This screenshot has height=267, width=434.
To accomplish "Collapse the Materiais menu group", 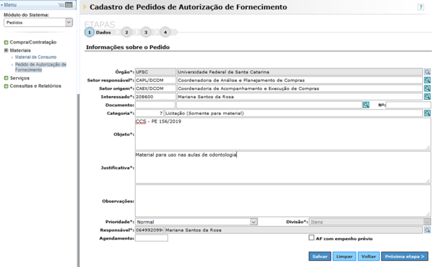I will coord(6,50).
